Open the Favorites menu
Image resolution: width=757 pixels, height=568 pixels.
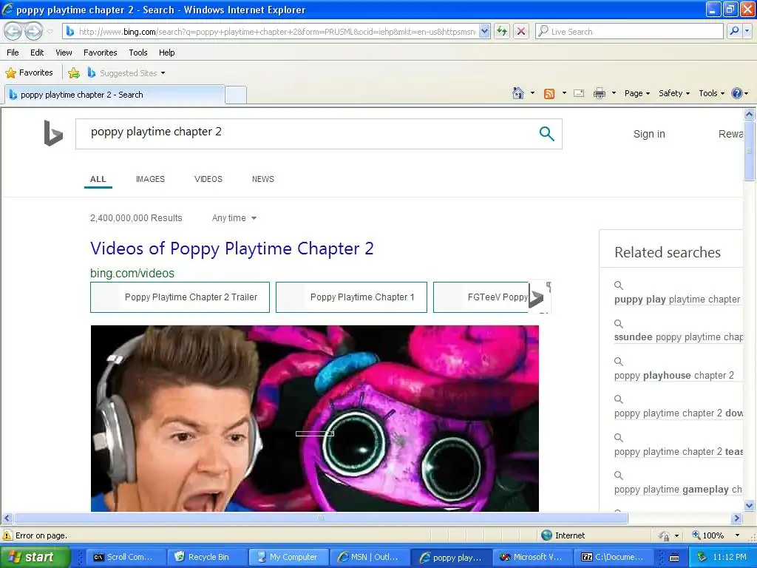click(100, 53)
